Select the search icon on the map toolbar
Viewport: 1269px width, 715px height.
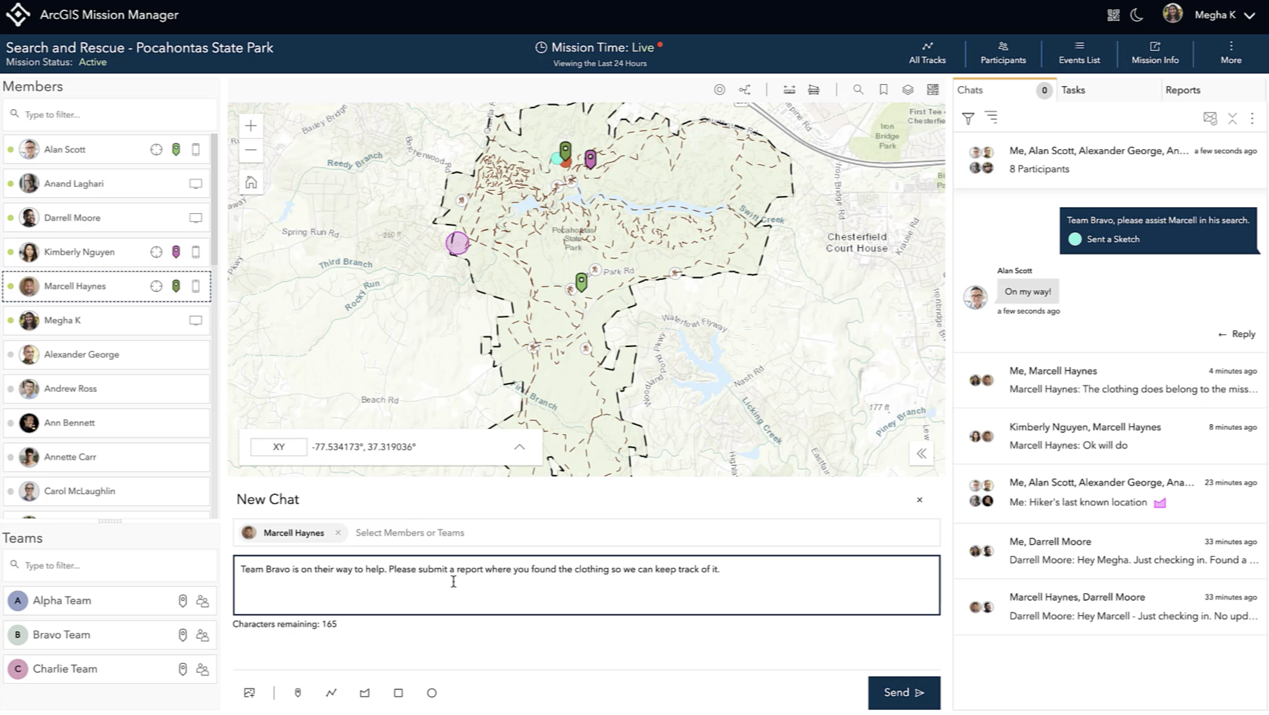pos(858,89)
